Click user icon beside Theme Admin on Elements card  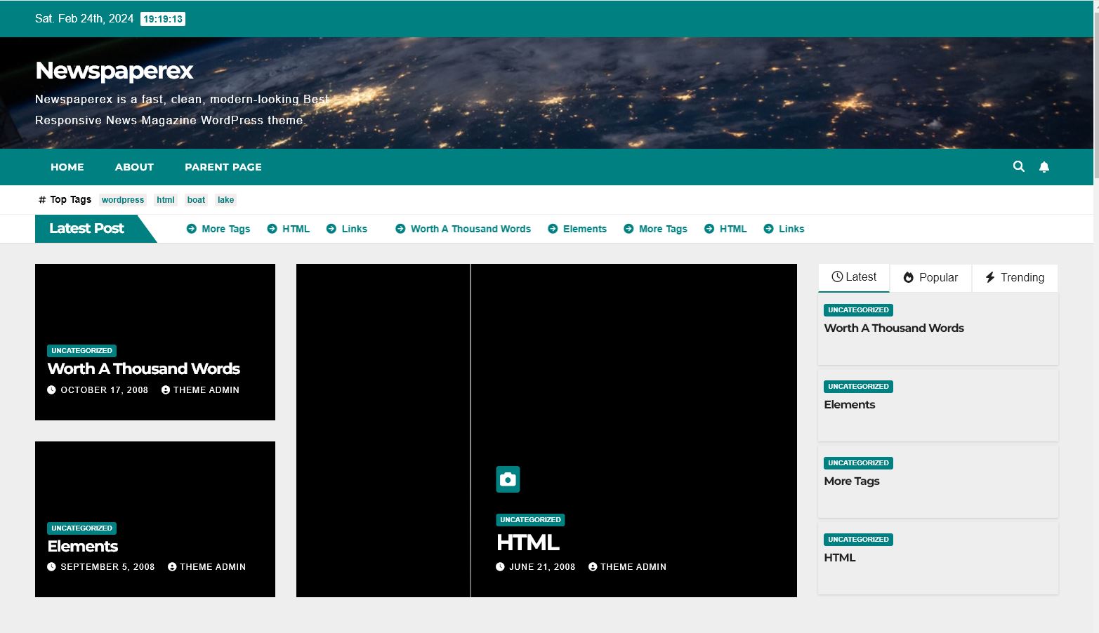click(x=172, y=566)
